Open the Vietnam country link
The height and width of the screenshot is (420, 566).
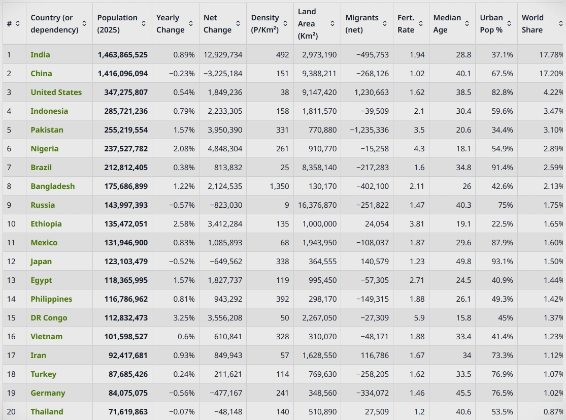tap(46, 336)
